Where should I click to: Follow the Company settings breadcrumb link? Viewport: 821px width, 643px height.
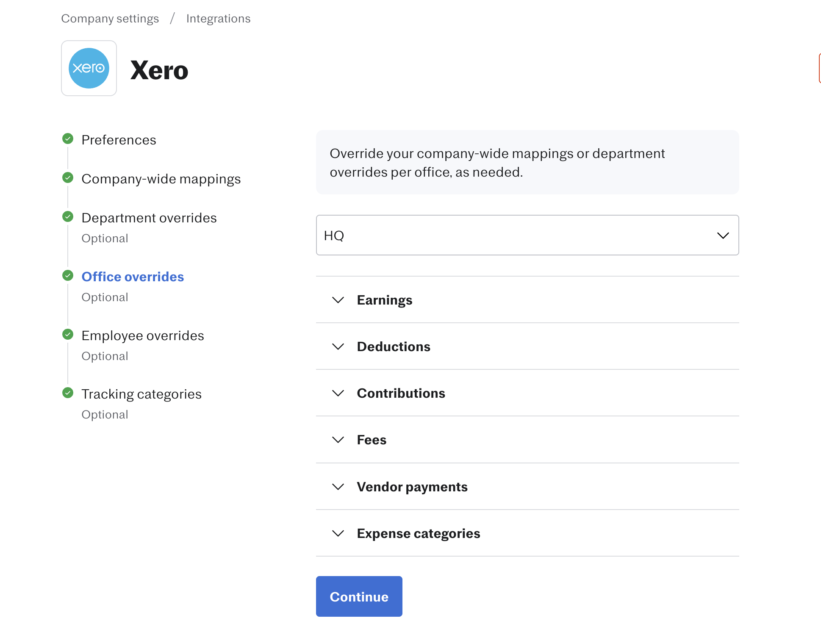point(110,19)
